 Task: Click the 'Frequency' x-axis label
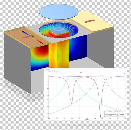(87, 120)
